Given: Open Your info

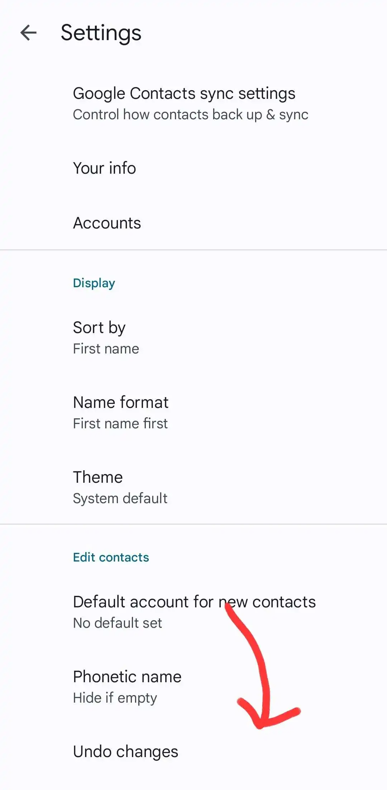Looking at the screenshot, I should click(193, 168).
